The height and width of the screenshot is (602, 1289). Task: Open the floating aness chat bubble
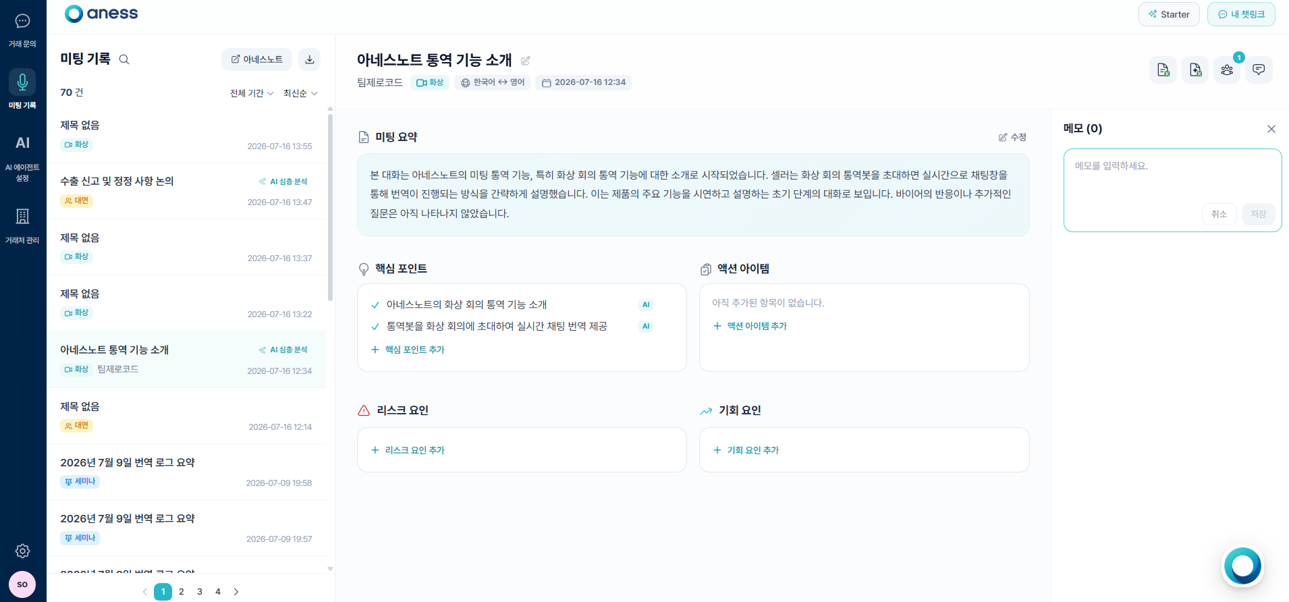1242,566
